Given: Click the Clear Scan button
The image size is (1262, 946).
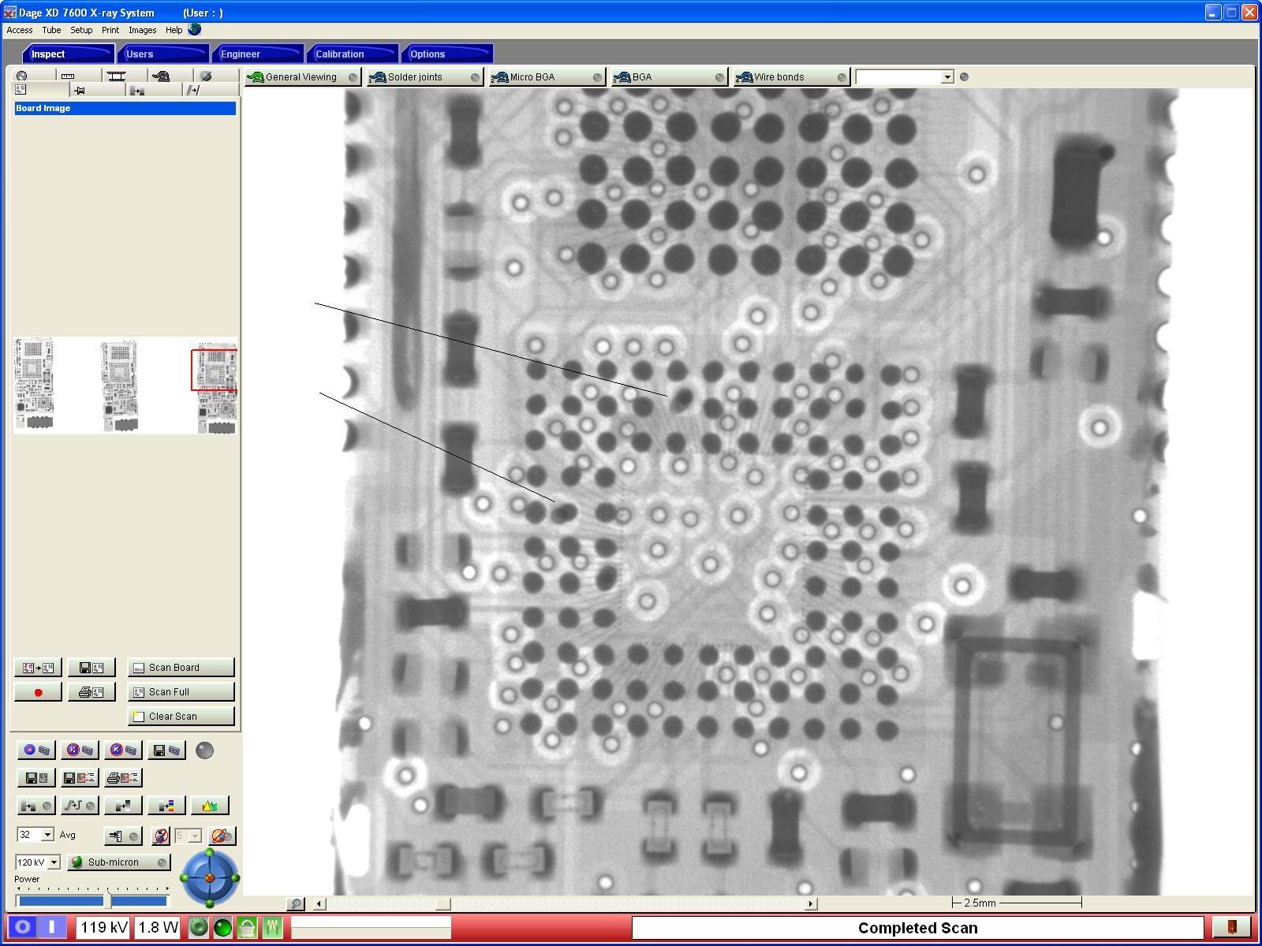Looking at the screenshot, I should tap(181, 717).
